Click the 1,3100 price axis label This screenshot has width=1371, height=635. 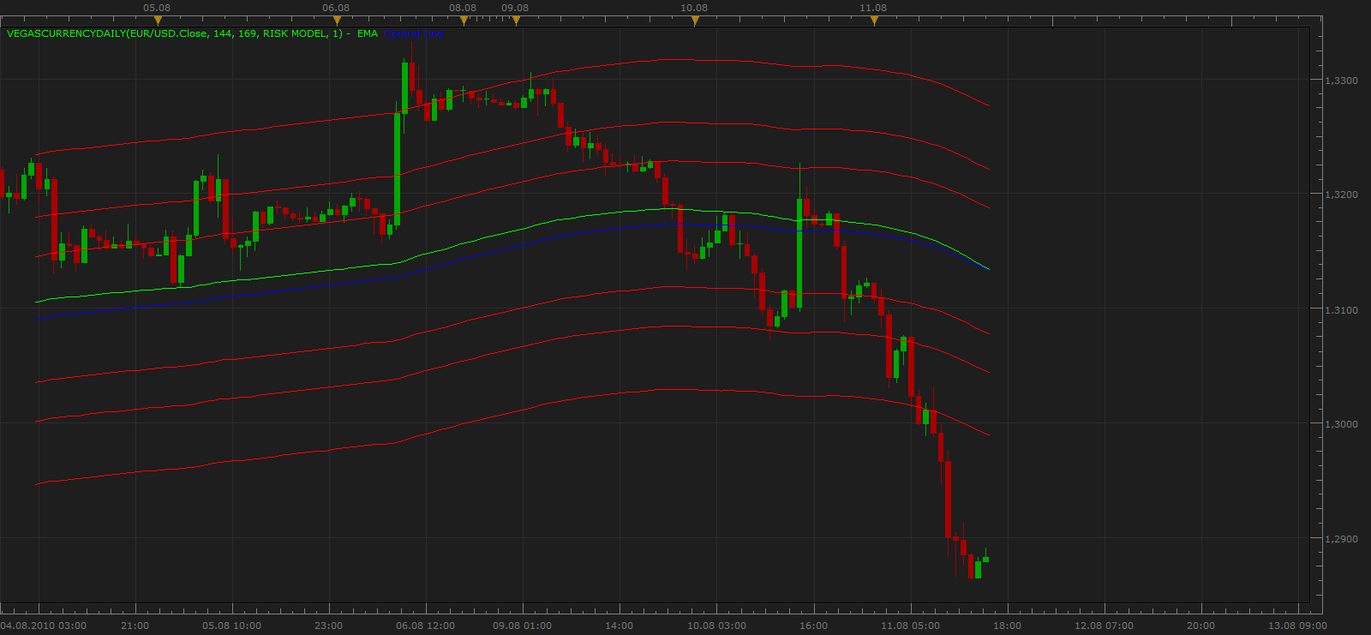point(1341,310)
